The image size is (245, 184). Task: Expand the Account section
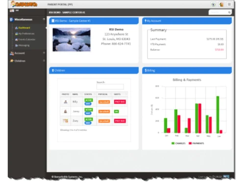coord(44,53)
